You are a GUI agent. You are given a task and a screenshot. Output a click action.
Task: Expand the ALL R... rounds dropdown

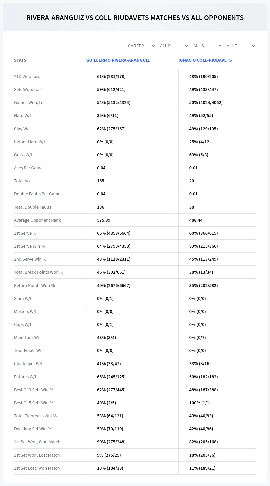pyautogui.click(x=174, y=46)
